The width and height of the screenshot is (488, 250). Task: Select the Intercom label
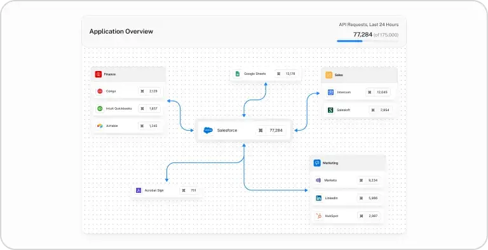[x=344, y=93]
